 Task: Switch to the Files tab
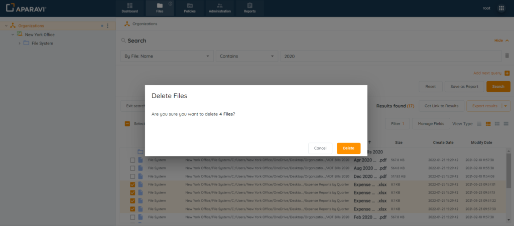point(160,8)
